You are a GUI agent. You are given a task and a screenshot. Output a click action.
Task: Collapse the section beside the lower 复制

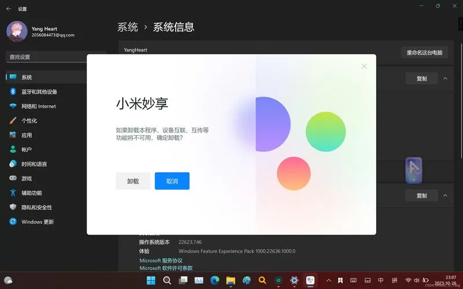tap(445, 195)
